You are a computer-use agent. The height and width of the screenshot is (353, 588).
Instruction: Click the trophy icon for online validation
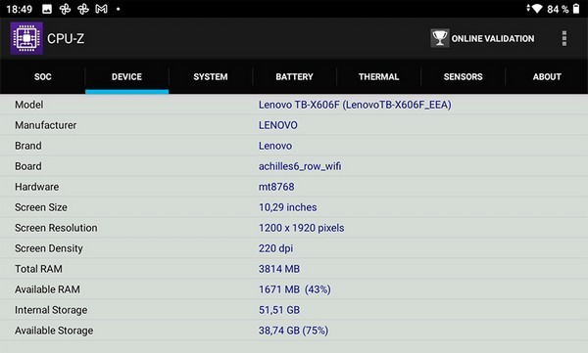click(x=439, y=38)
